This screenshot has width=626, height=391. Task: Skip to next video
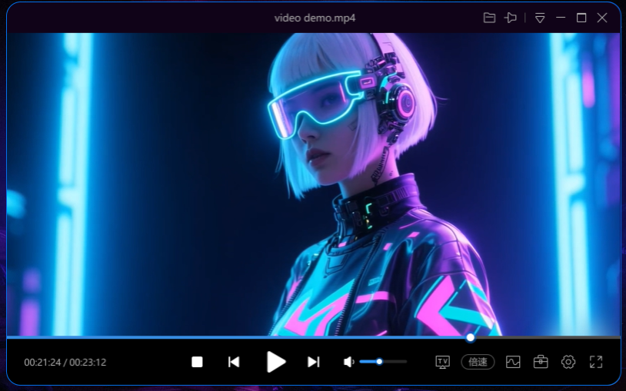314,362
